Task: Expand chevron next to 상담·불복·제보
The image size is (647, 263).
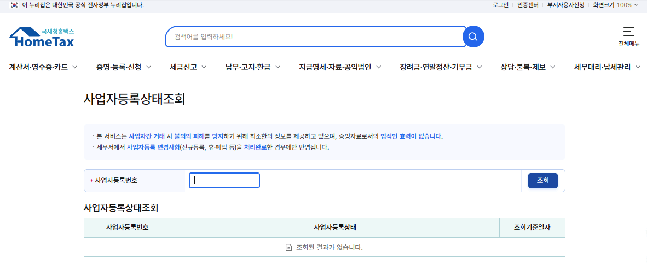Action: [552, 67]
